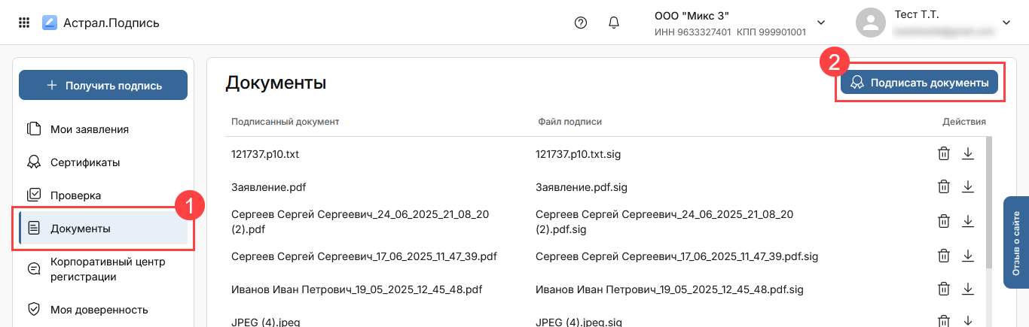Open Моя доверенность section
This screenshot has width=1029, height=327.
tap(99, 310)
